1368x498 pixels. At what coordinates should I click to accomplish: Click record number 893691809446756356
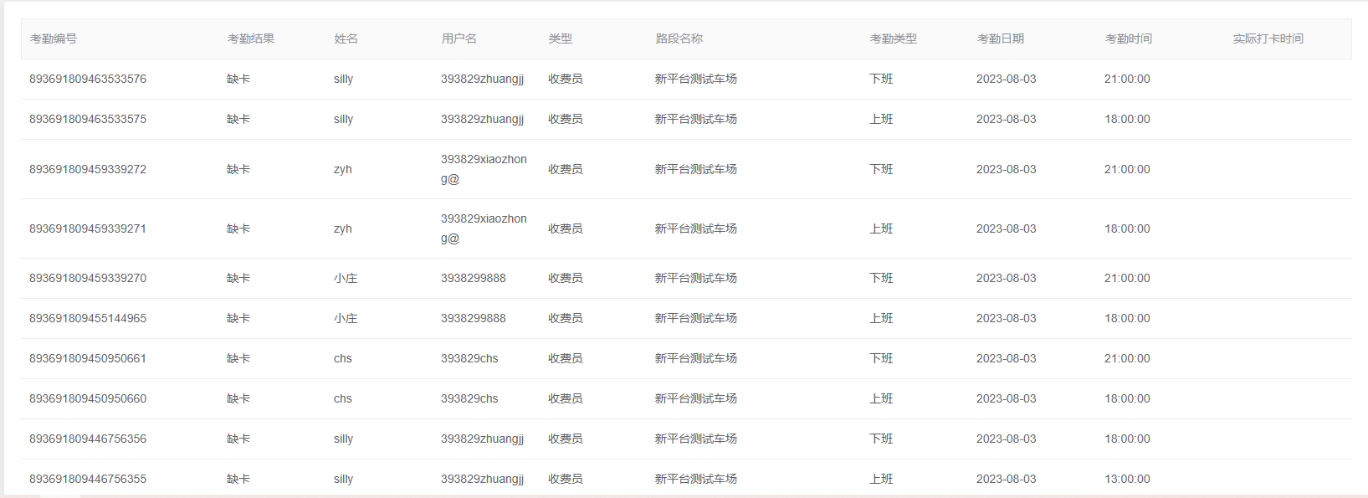(88, 439)
